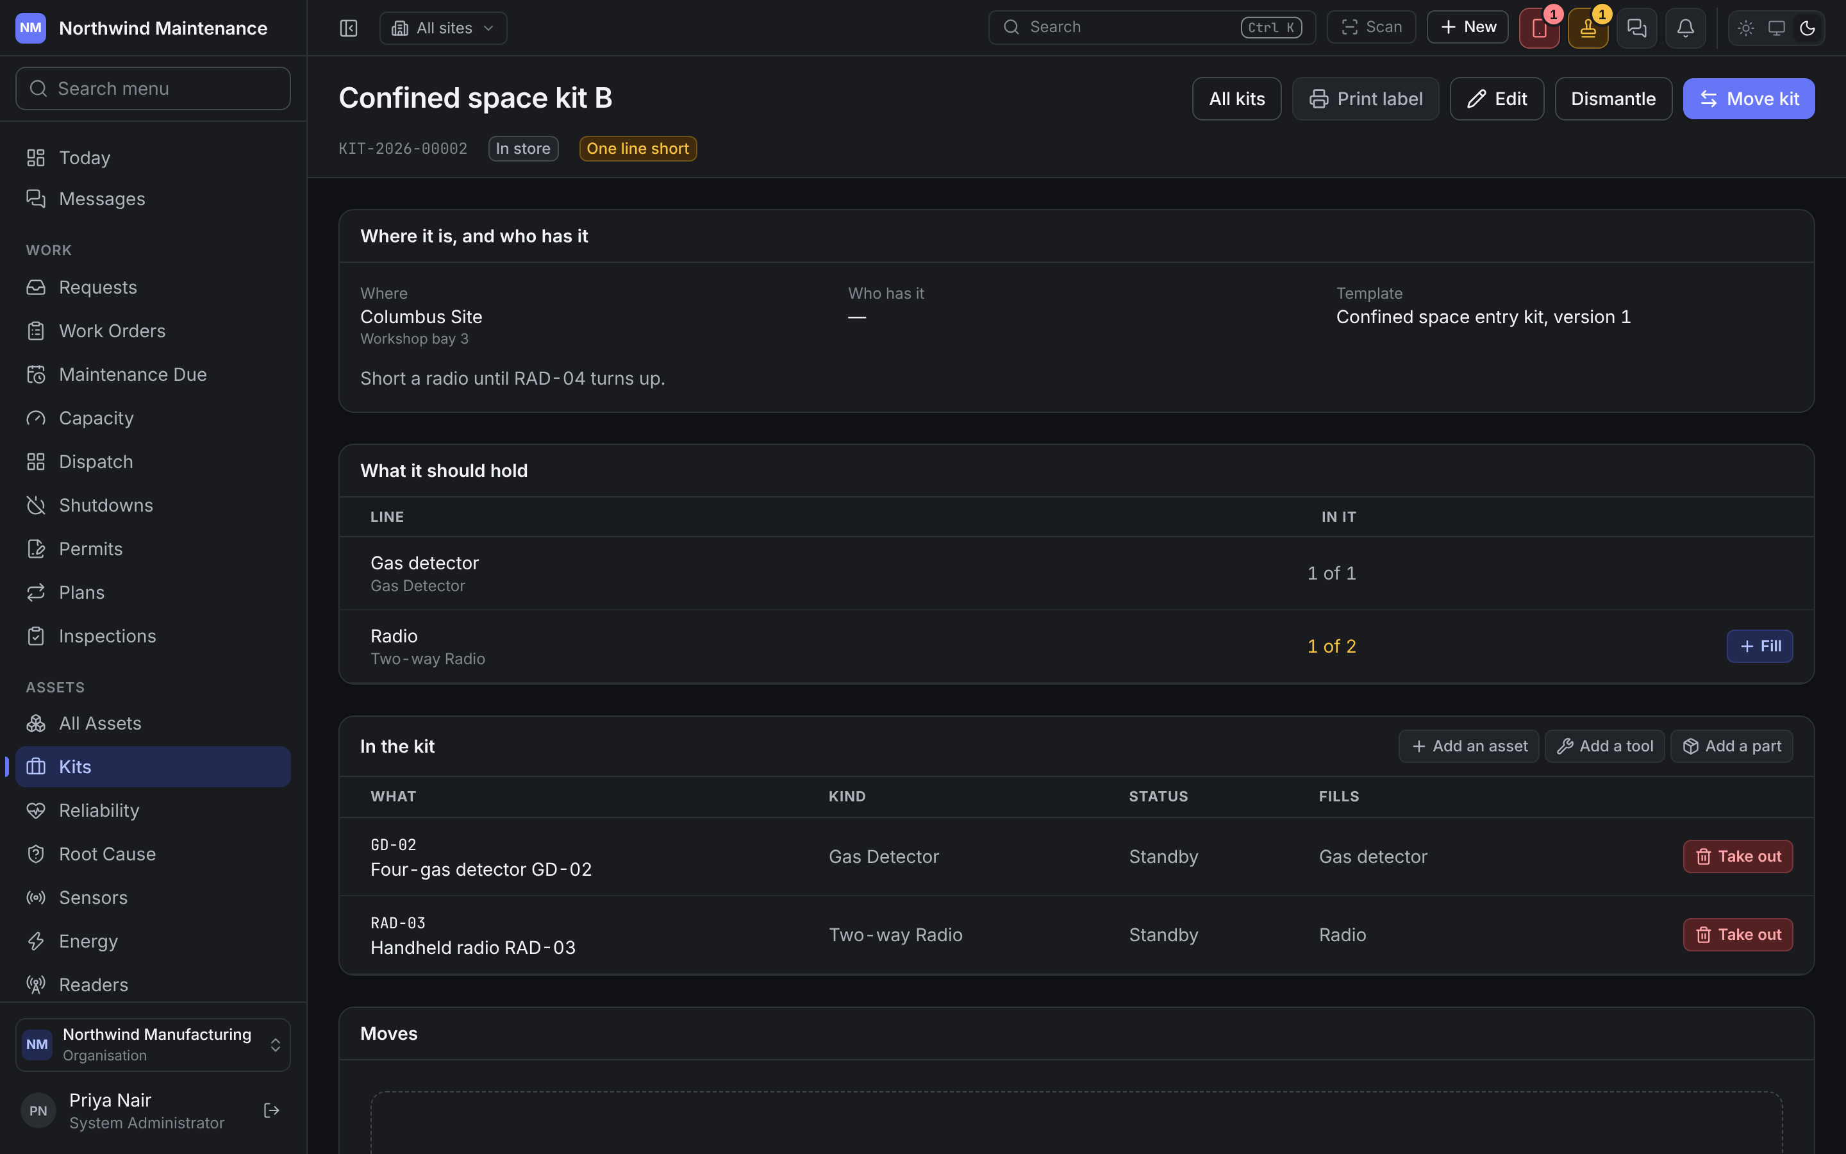Expand the Northwind Manufacturing organisation switcher
The image size is (1846, 1154).
tap(153, 1045)
